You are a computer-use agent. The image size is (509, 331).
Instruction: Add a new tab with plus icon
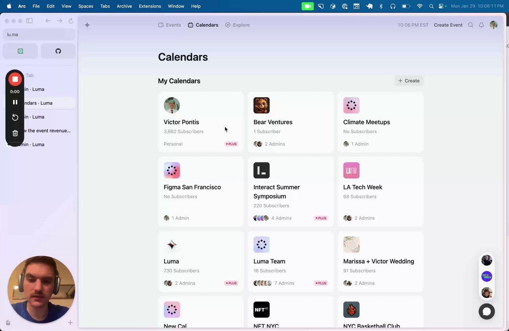pos(70,323)
